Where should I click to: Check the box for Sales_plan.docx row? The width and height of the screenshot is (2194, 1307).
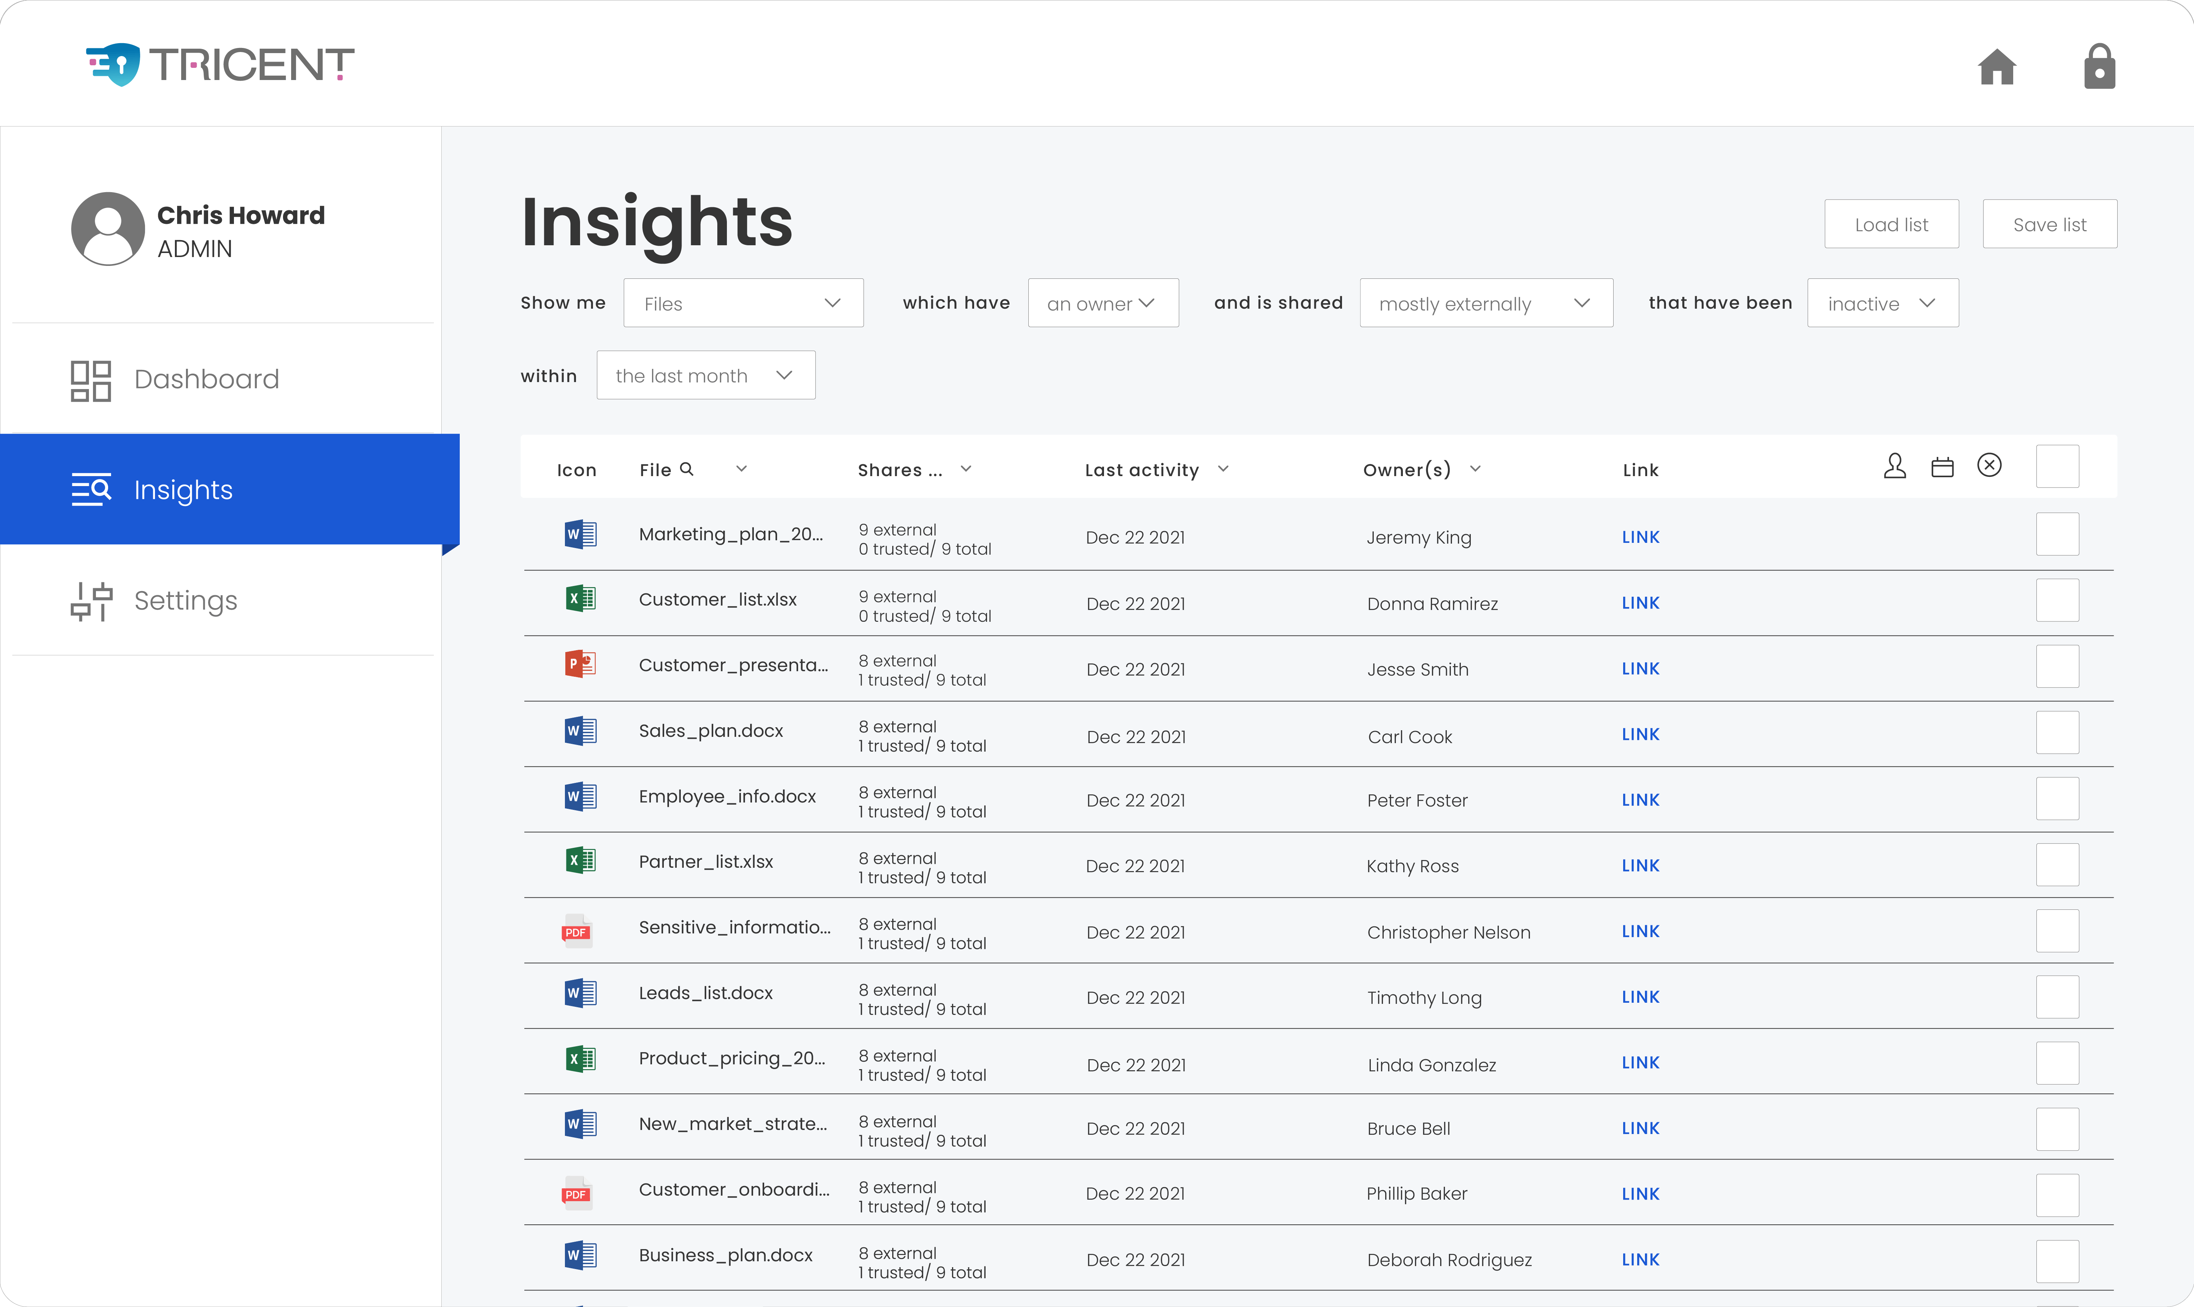pyautogui.click(x=2057, y=733)
